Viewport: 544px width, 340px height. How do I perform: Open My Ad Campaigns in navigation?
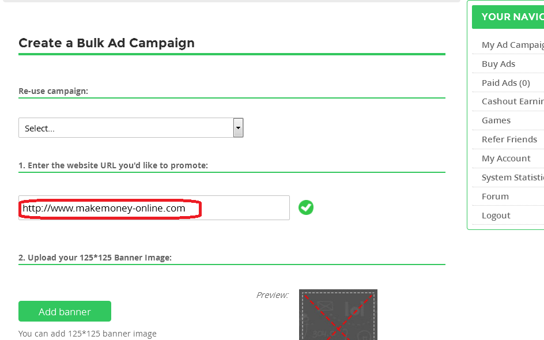512,45
